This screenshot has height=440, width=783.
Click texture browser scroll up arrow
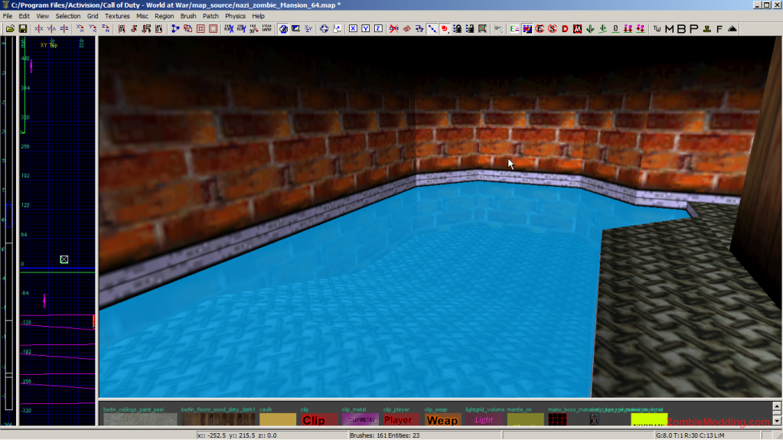pyautogui.click(x=777, y=406)
